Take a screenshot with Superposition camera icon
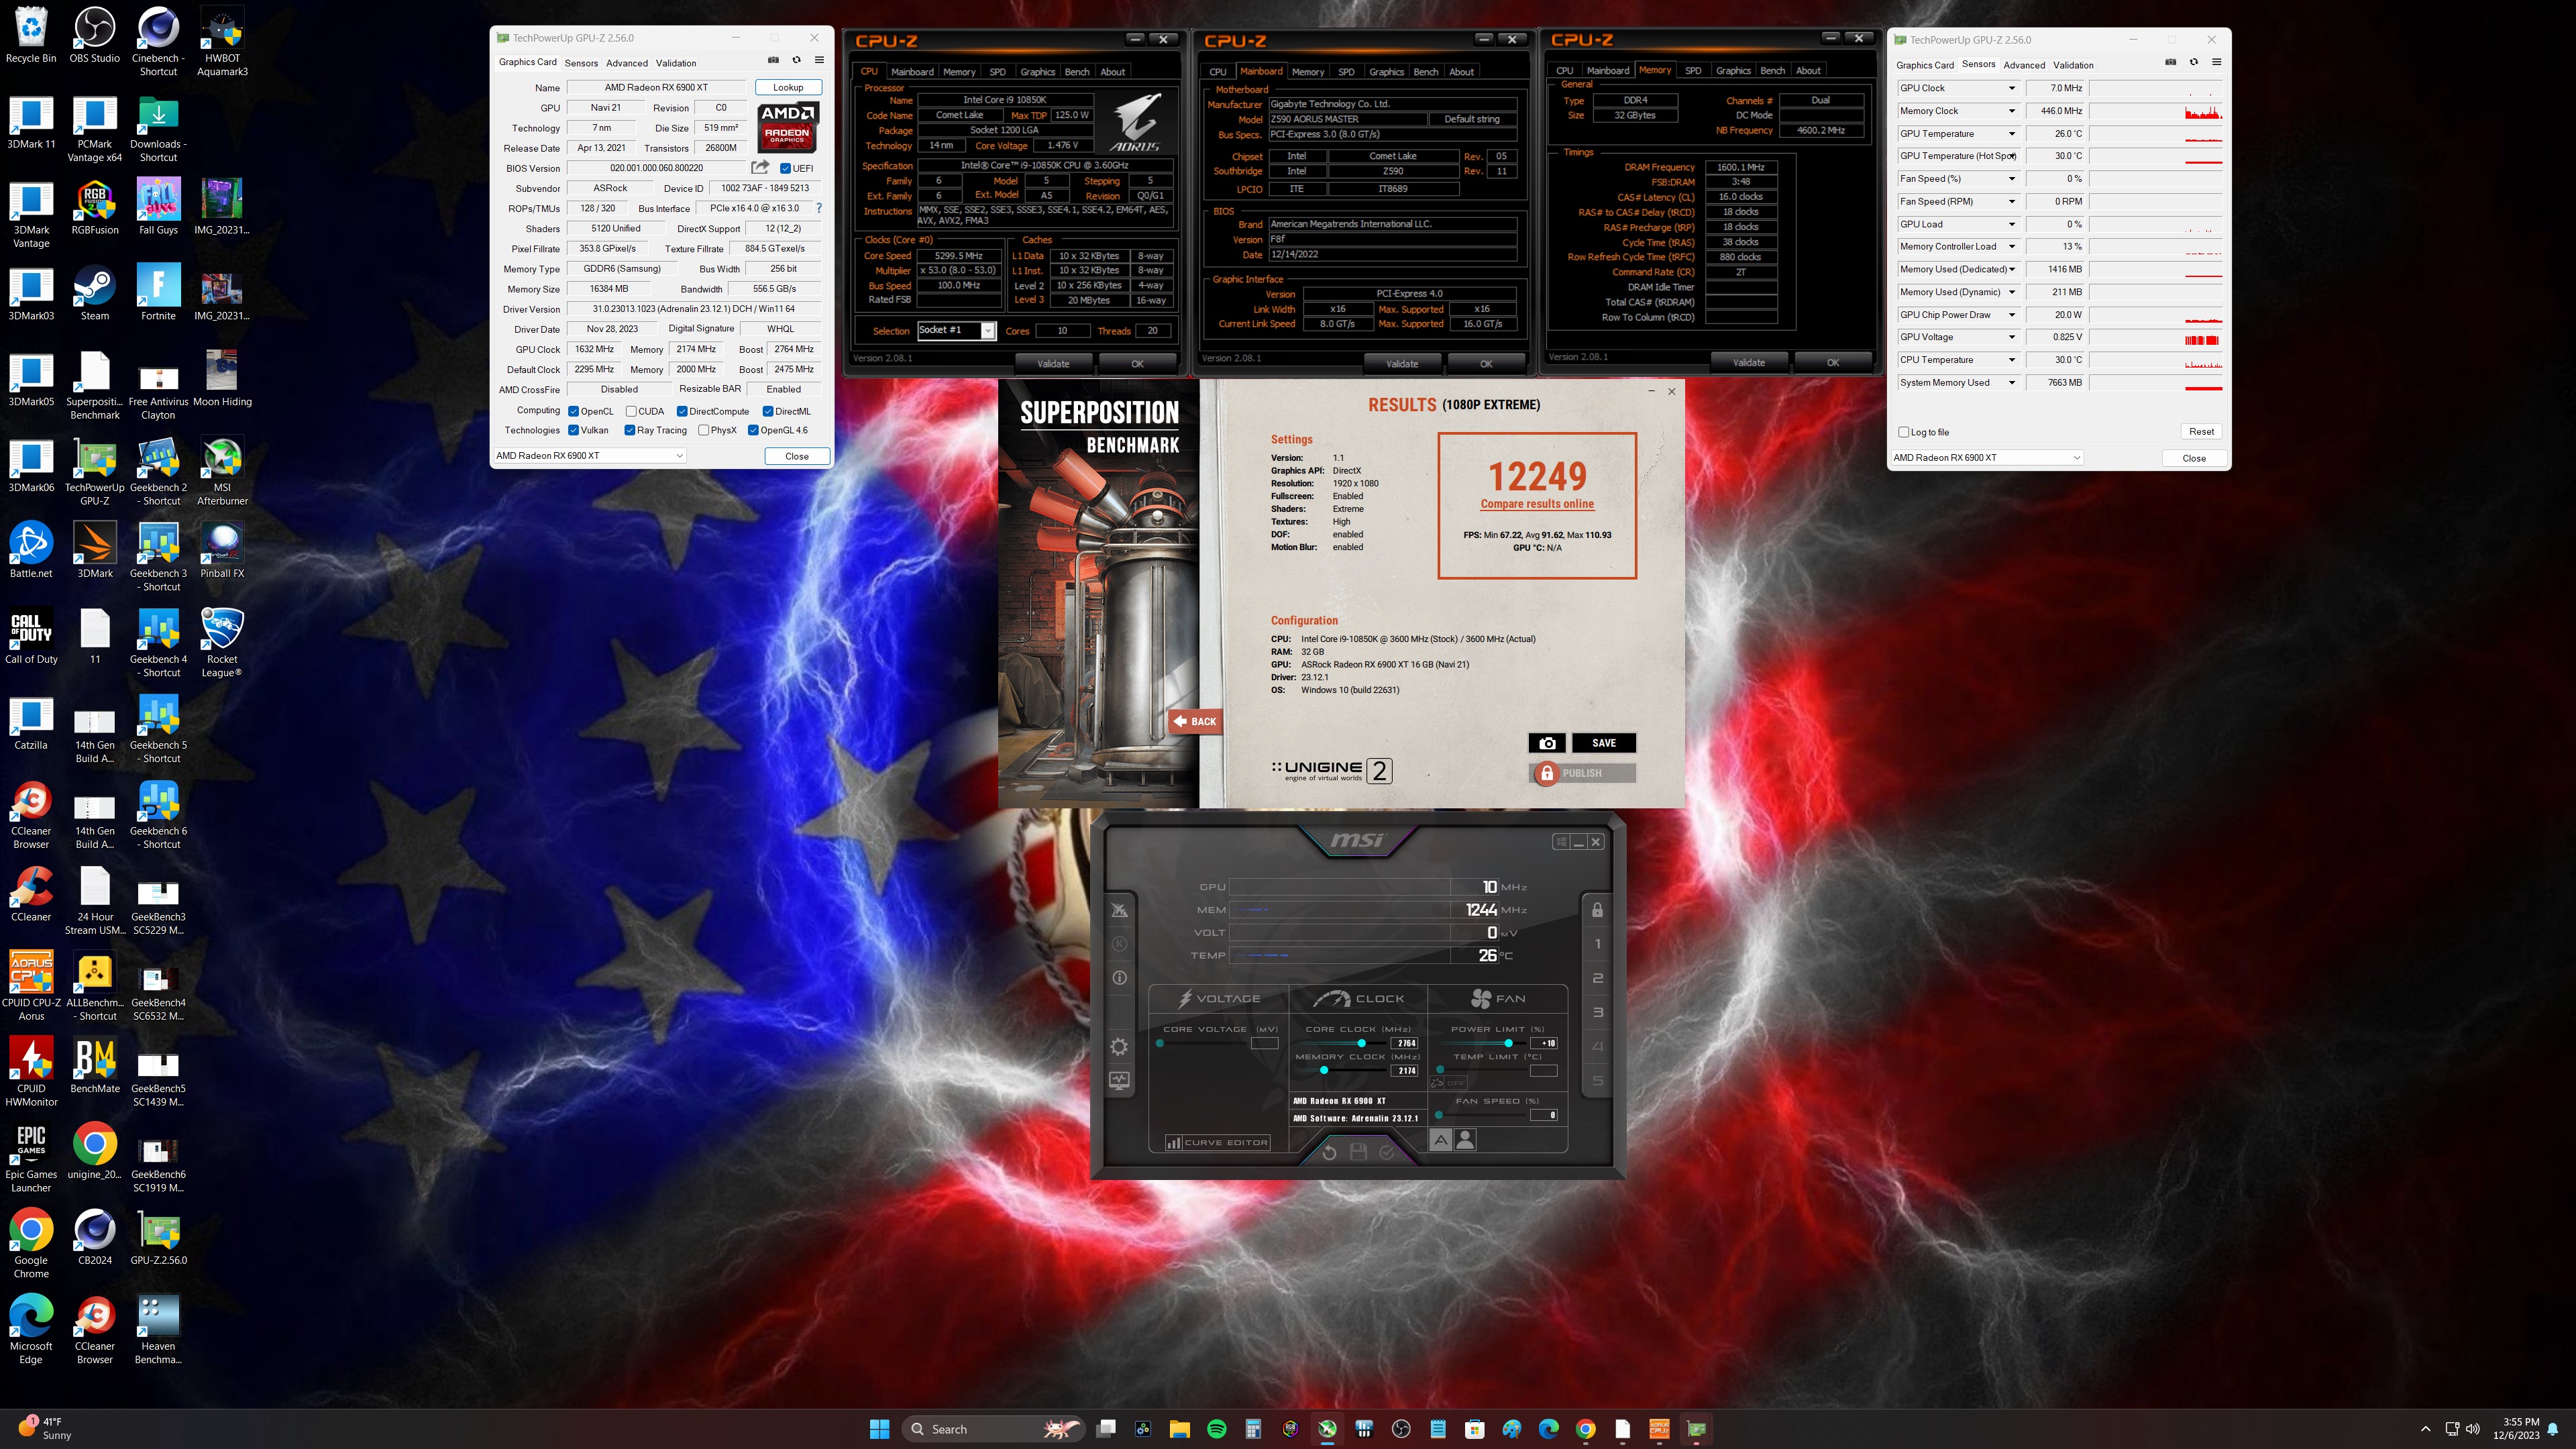This screenshot has width=2576, height=1449. coord(1547,743)
